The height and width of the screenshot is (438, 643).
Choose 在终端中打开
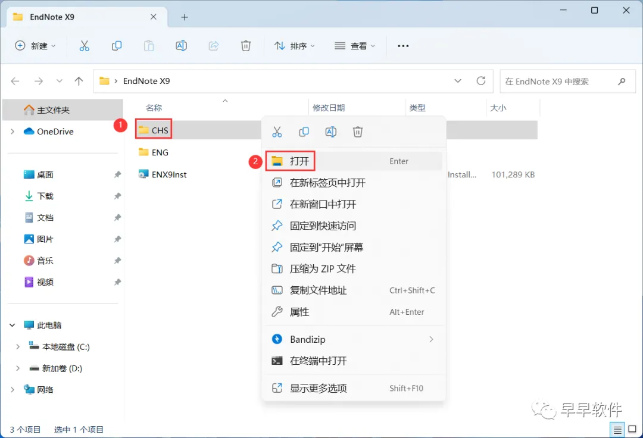(x=354, y=361)
